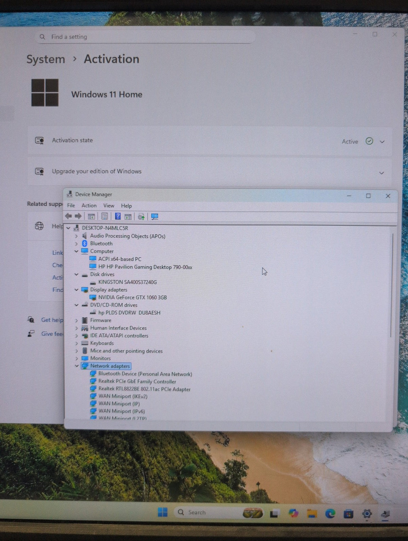Click the Activation state certificate icon
Viewport: 408px width, 541px height.
pos(39,140)
